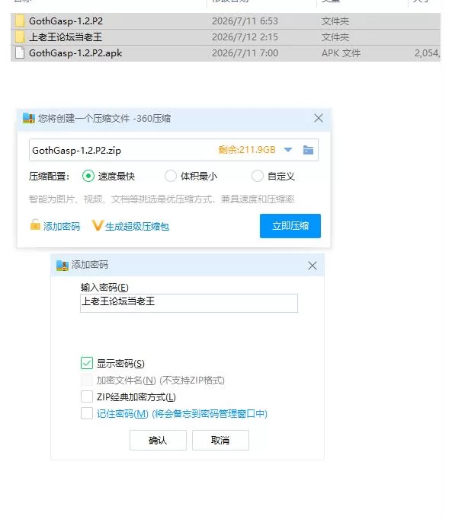Click 立即压缩 to start compressing
The image size is (452, 519).
pyautogui.click(x=290, y=226)
